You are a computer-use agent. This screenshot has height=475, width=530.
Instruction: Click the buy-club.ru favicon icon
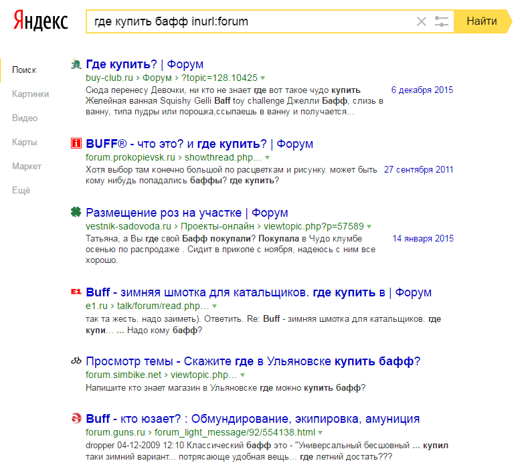(76, 64)
